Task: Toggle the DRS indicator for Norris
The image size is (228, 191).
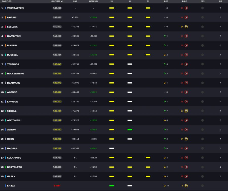Action: (x=202, y=17)
